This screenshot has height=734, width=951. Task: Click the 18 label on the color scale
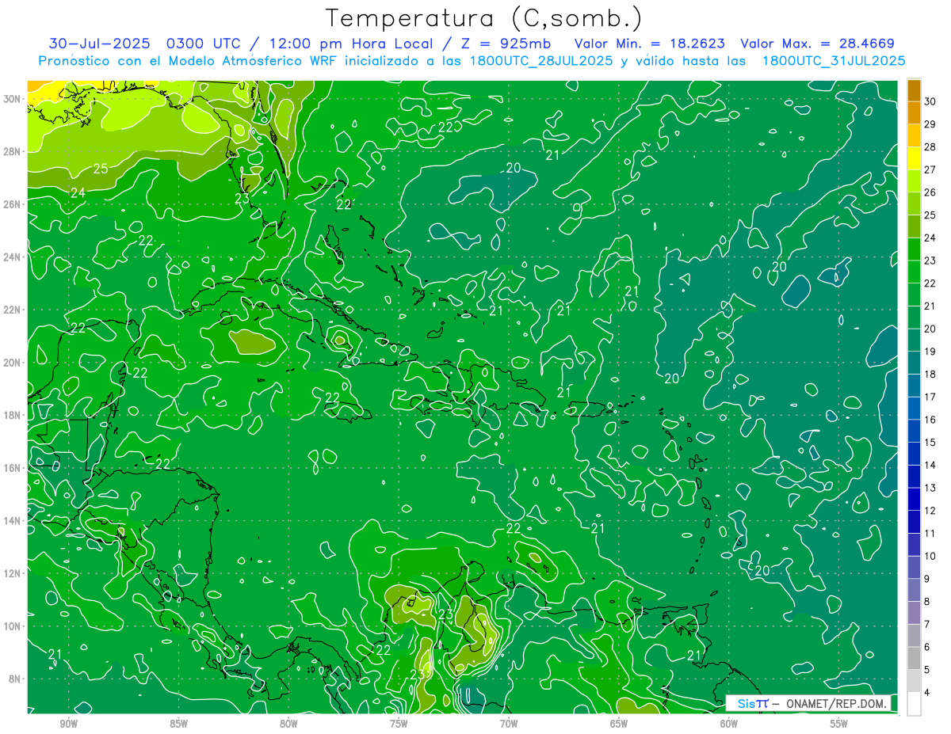tap(930, 375)
